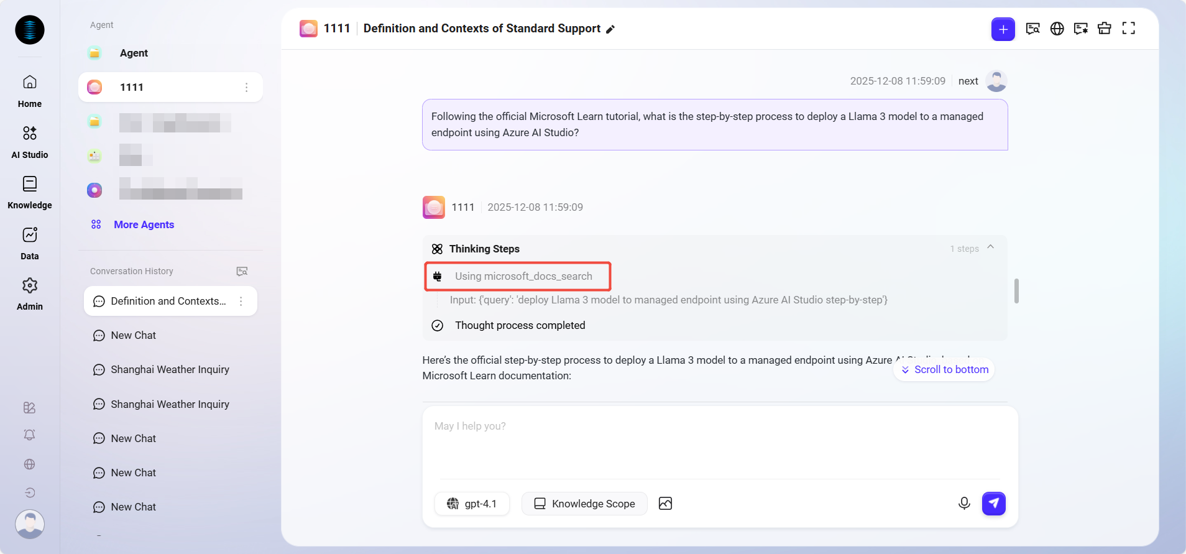
Task: Open Knowledge section in sidebar
Action: (x=29, y=192)
